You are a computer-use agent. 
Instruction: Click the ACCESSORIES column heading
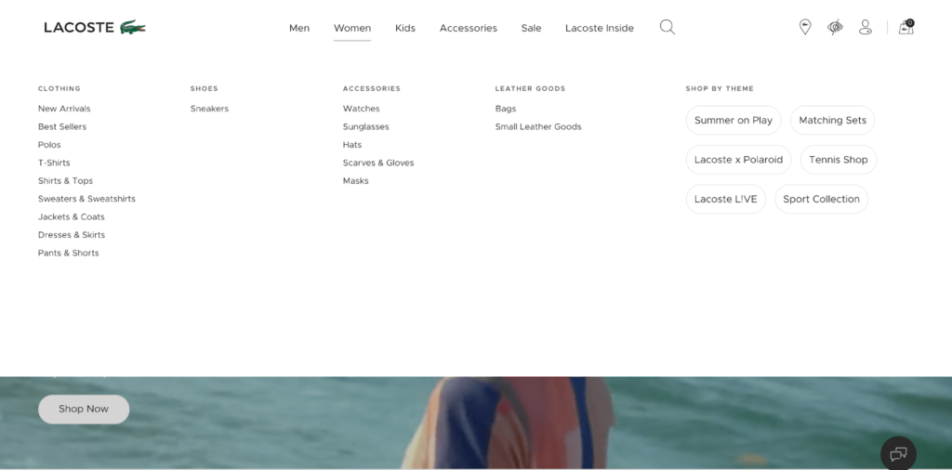click(x=372, y=88)
